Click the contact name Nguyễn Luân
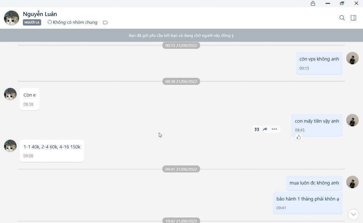This screenshot has width=363, height=223. [40, 14]
